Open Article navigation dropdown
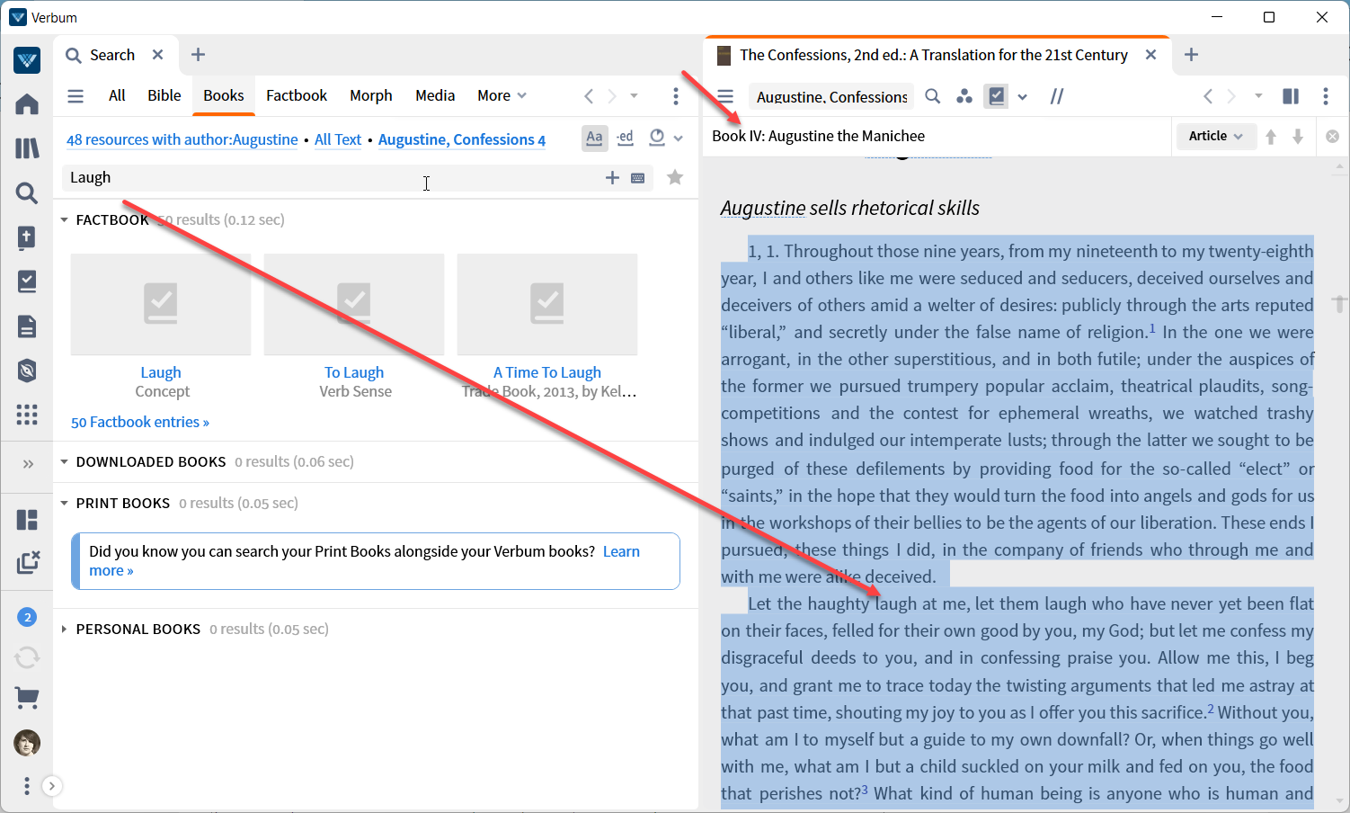1350x813 pixels. [x=1216, y=136]
